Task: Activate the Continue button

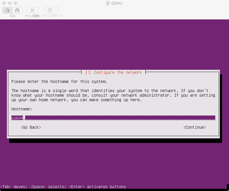Action: point(195,127)
